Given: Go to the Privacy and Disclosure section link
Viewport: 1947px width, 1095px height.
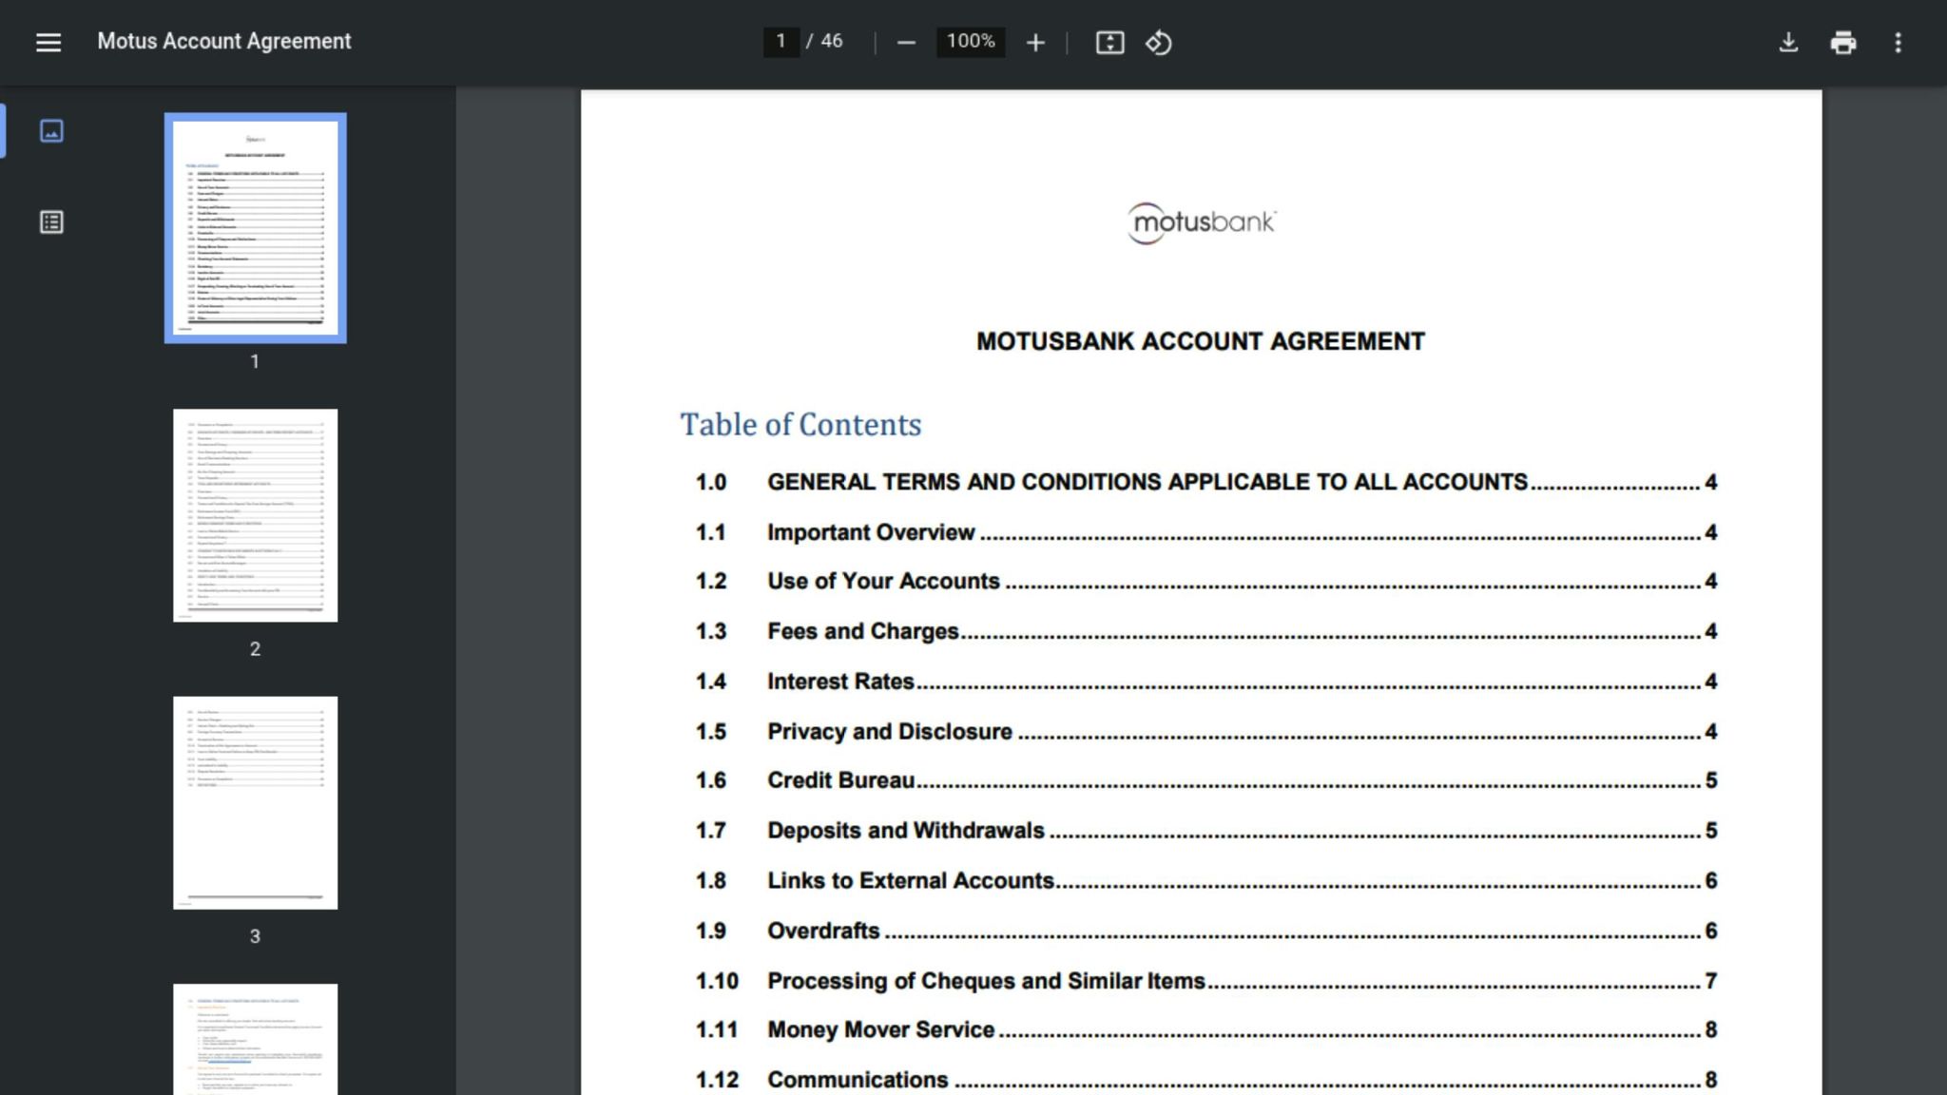Looking at the screenshot, I should tap(889, 732).
